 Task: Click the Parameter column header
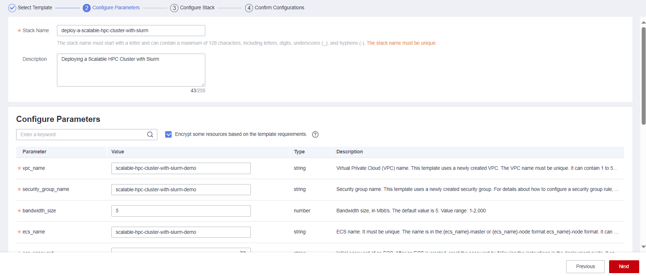coord(34,152)
